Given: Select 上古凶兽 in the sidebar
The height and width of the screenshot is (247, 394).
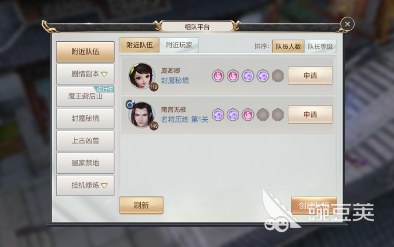Looking at the screenshot, I should (85, 141).
